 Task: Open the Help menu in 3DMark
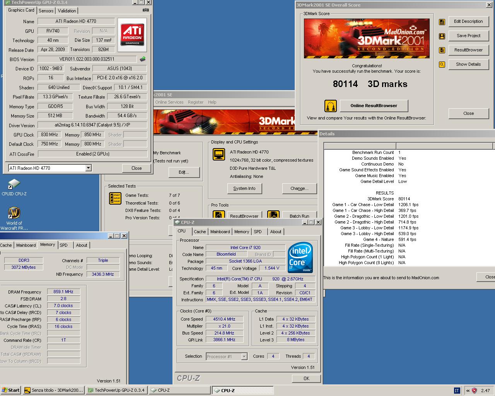(212, 102)
